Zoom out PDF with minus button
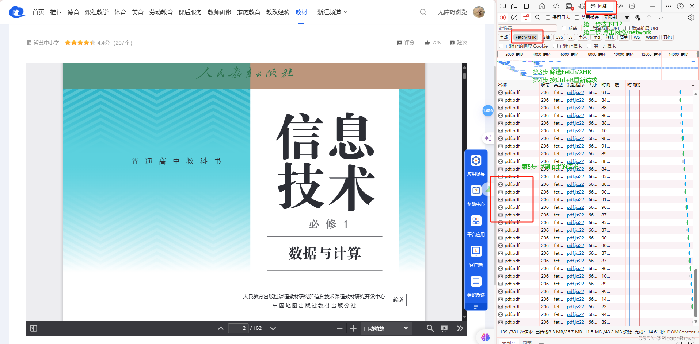 [340, 328]
